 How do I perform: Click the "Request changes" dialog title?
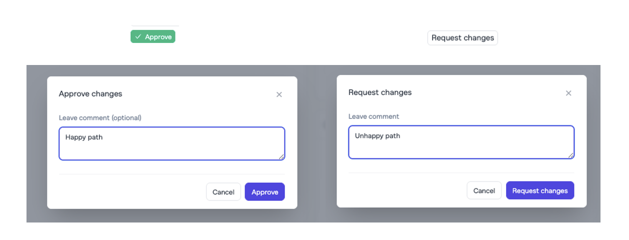point(380,92)
